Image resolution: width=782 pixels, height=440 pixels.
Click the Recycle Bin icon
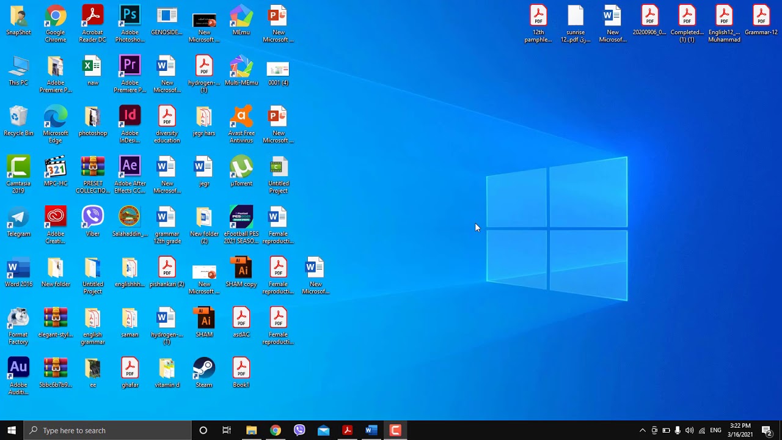coord(18,121)
